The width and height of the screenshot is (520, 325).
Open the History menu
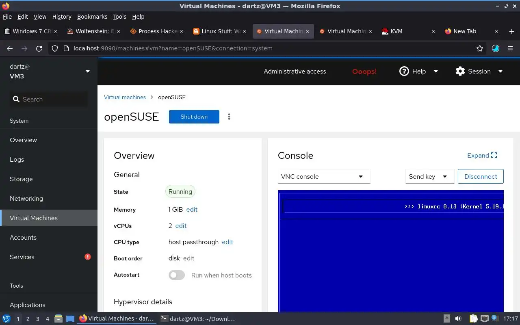pos(62,17)
